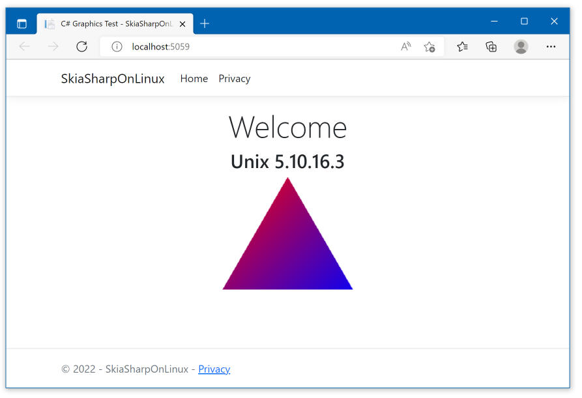This screenshot has height=398, width=582.
Task: Refresh the current page
Action: 81,46
